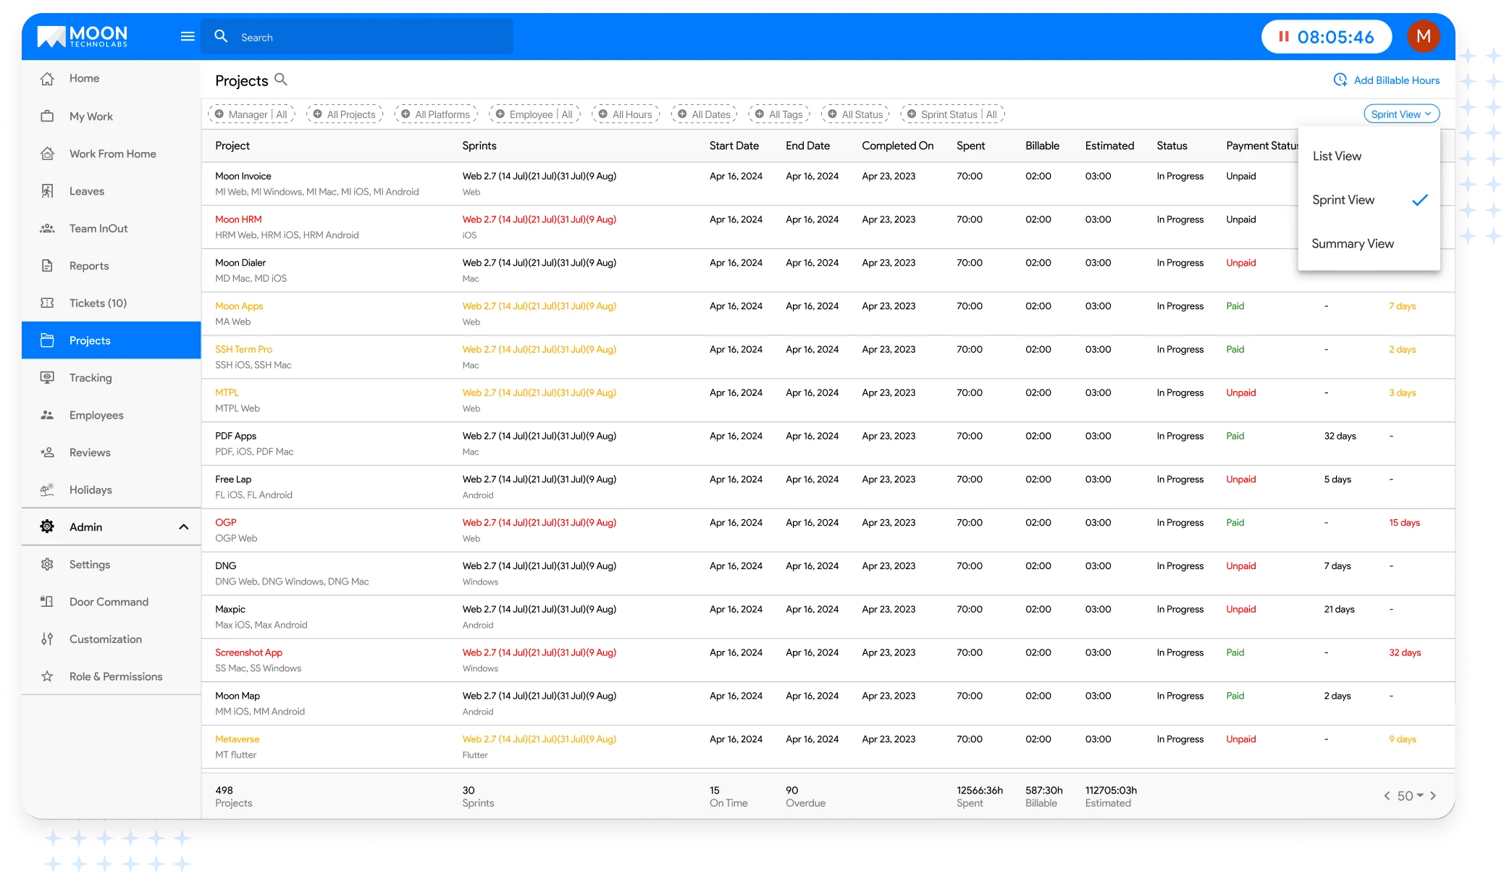Viewport: 1504px width, 874px height.
Task: Click the 498 Projects total
Action: 233,797
